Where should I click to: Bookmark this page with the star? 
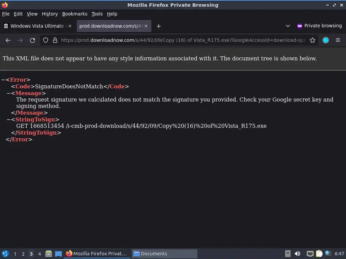pos(312,40)
